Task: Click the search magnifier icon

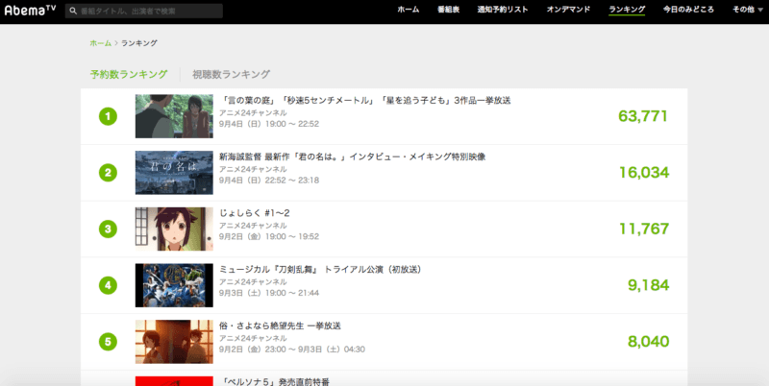Action: (x=74, y=11)
